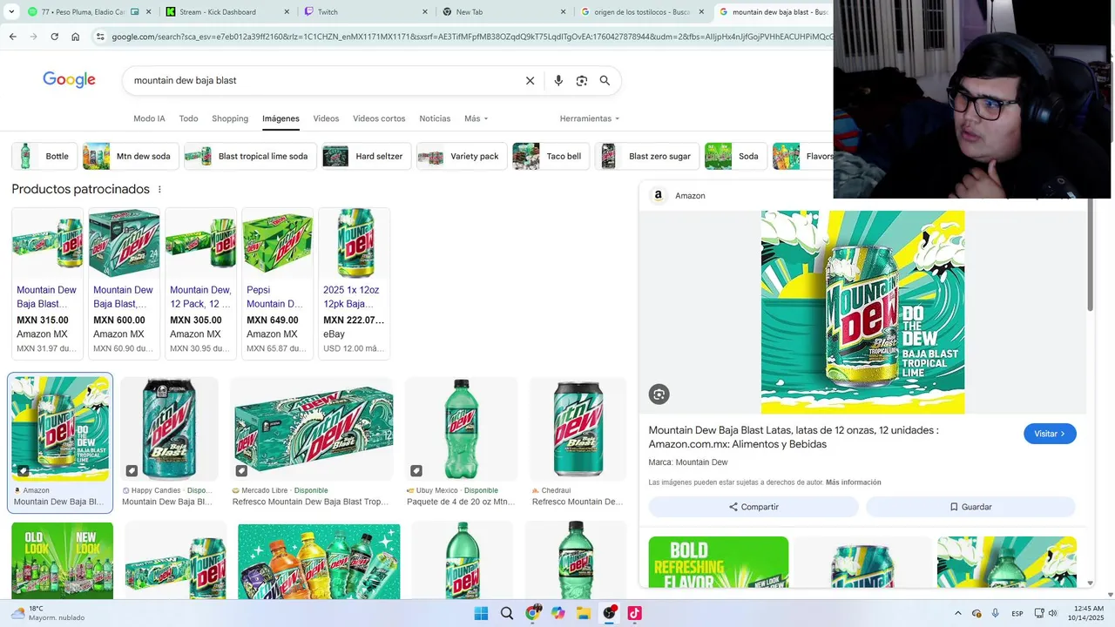
Task: Click the Amazon source icon in preview panel
Action: pos(659,196)
